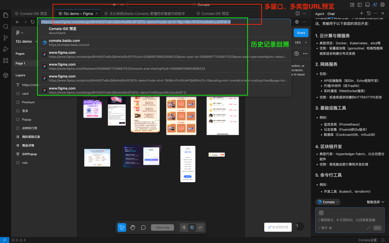Open the Figma main menu dropdown

click(19, 32)
